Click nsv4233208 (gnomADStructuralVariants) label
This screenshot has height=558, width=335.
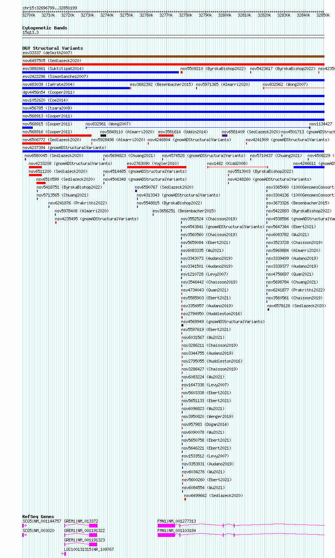pos(70,163)
